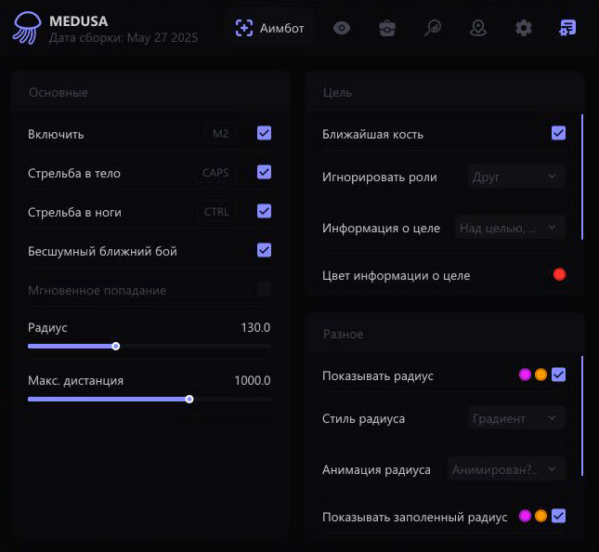Uncheck the Бесшумный ближний бой checkbox
599x552 pixels.
pos(265,250)
